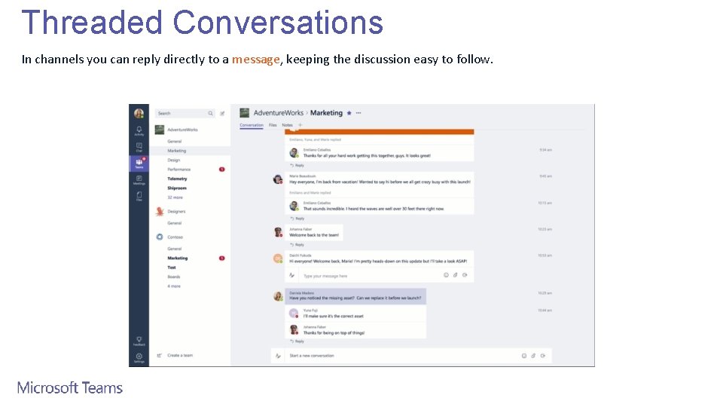Screen dimensions: 723x407
Task: Start video meeting from reply box
Action: [x=465, y=275]
